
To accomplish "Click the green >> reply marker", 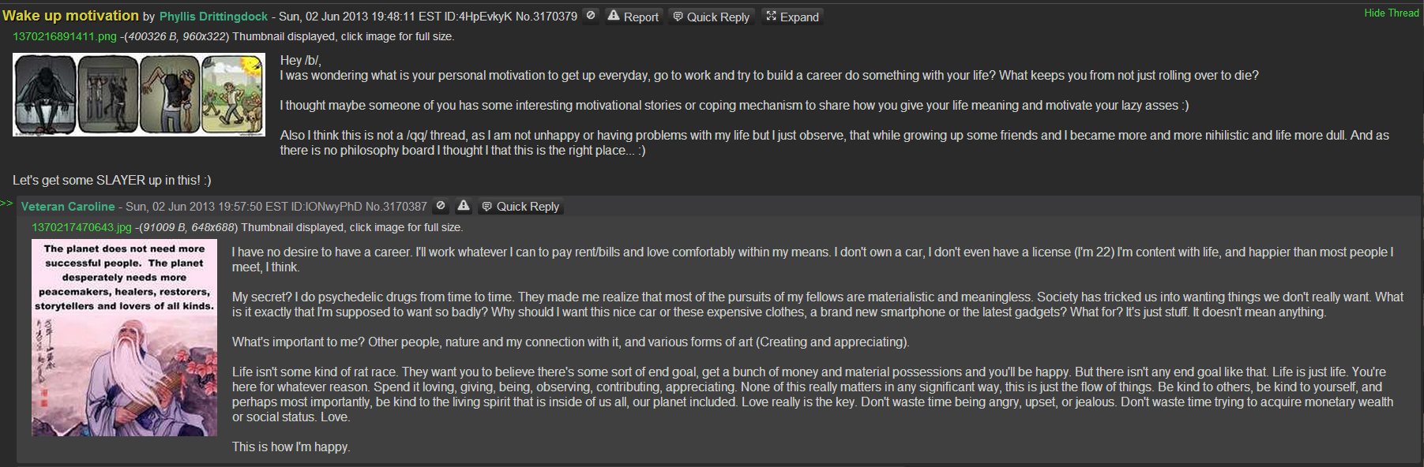I will pos(6,204).
